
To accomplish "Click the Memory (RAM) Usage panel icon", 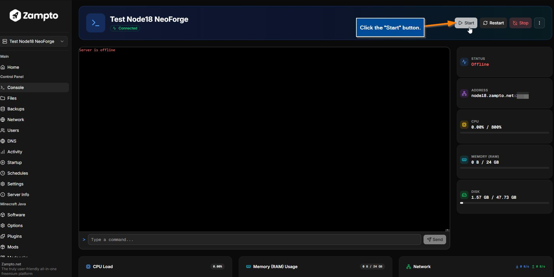I will (x=248, y=267).
